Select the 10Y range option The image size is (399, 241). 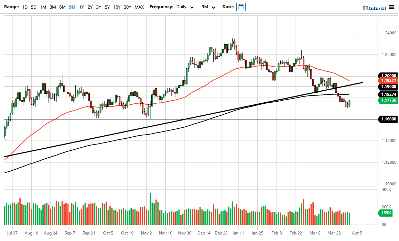tap(117, 7)
